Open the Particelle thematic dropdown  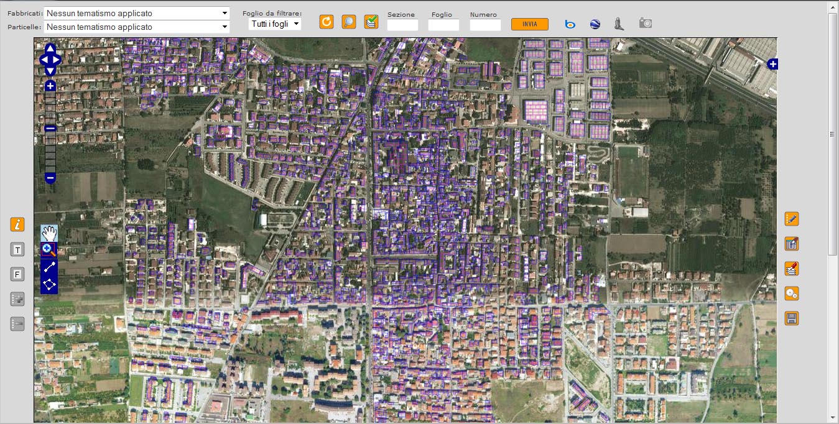click(137, 27)
